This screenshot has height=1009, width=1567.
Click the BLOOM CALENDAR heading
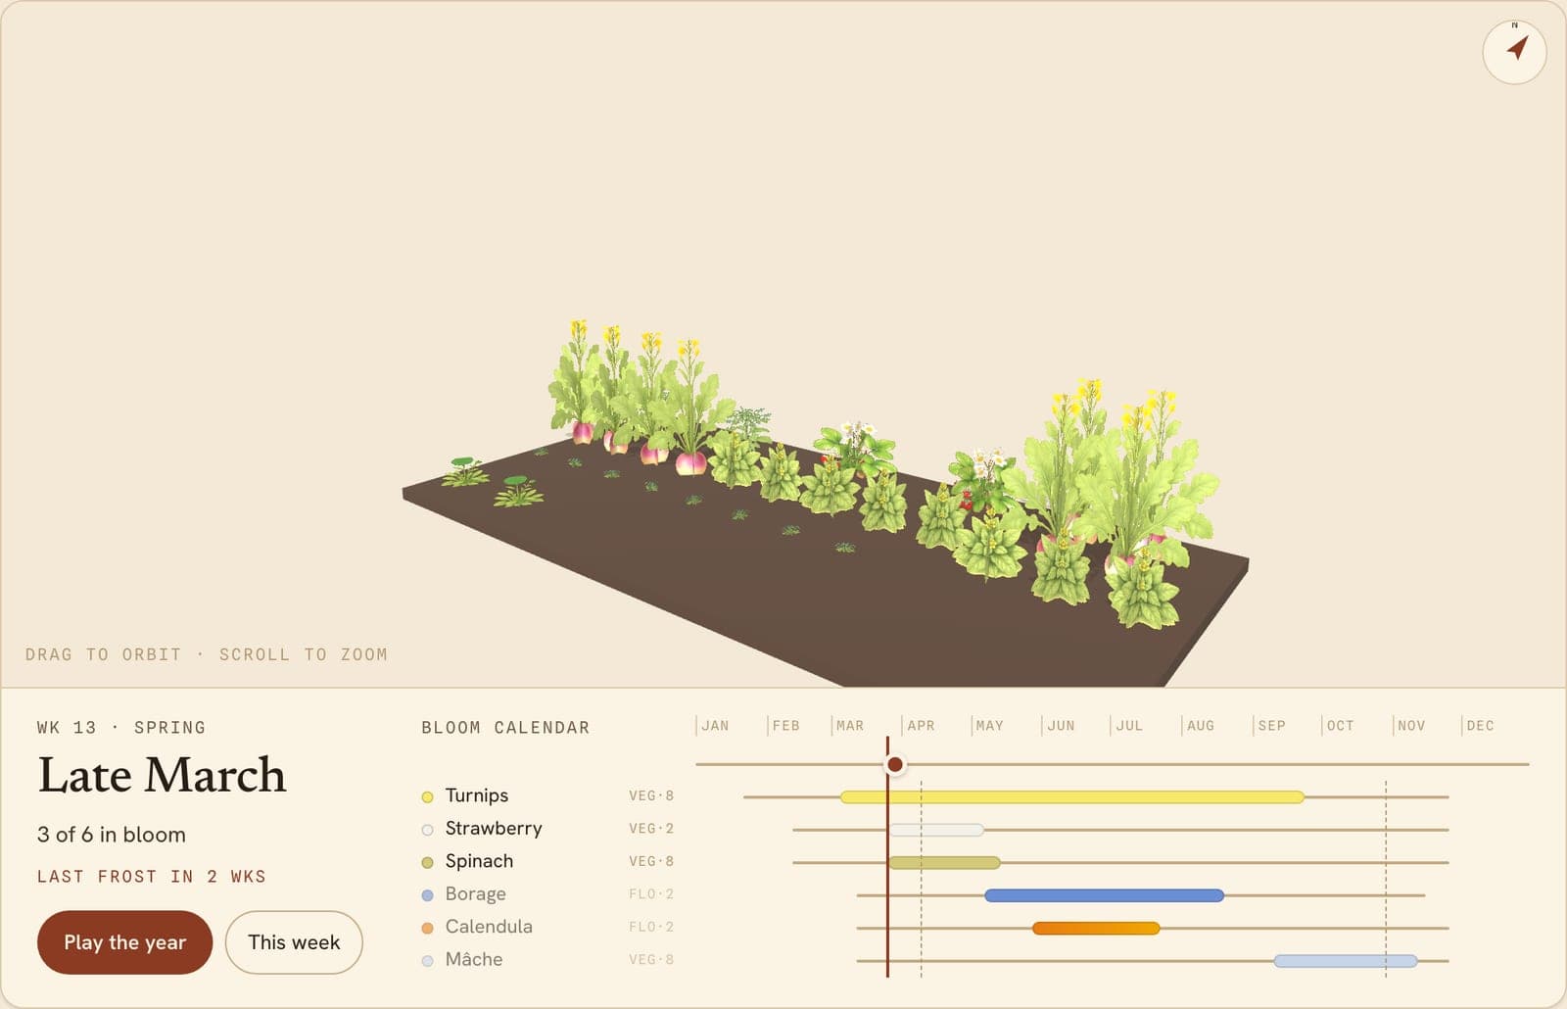click(505, 728)
